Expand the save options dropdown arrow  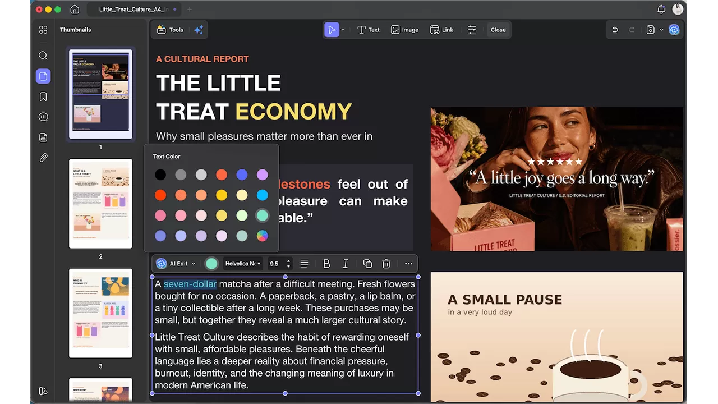661,30
